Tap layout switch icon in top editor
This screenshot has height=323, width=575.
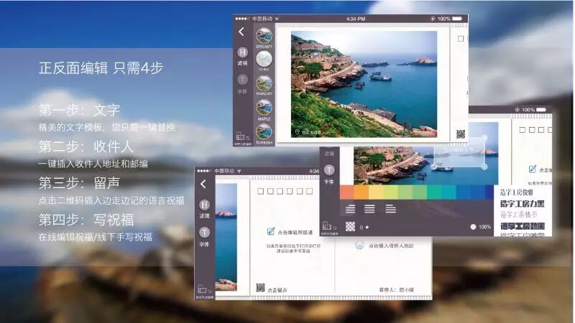pyautogui.click(x=242, y=136)
